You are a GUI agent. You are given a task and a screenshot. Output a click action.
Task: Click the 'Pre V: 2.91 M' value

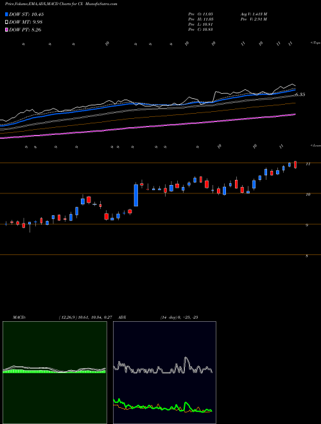coord(254,19)
